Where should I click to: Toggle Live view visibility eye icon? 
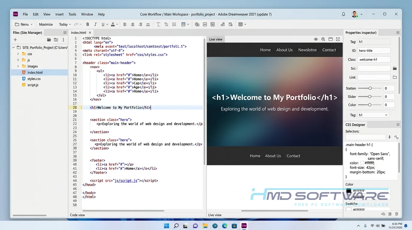point(316,39)
